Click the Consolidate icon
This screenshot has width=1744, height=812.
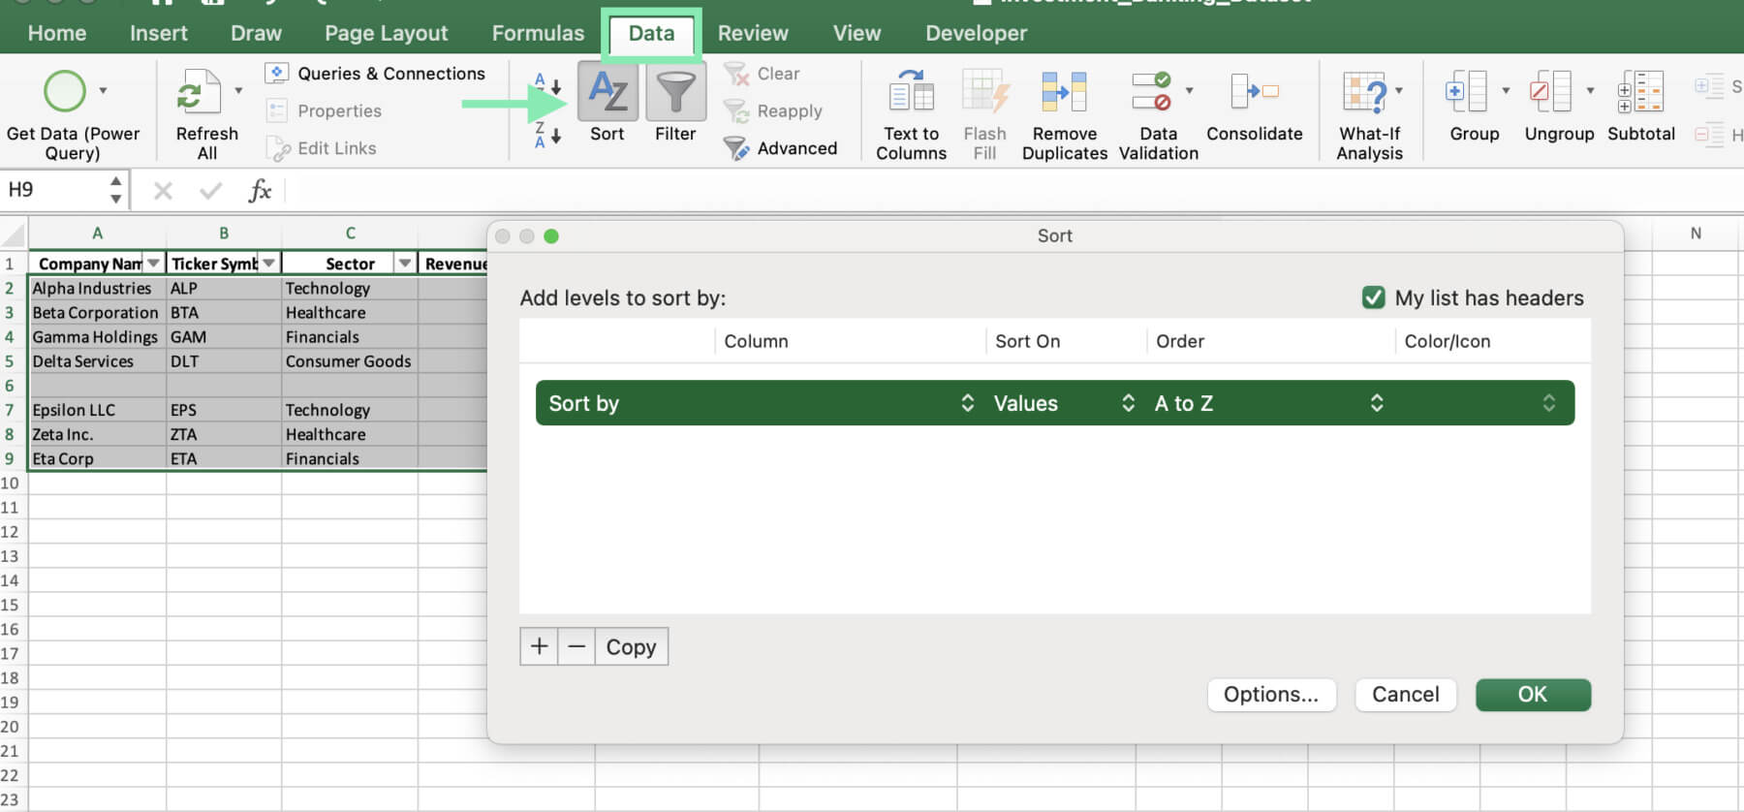coord(1255,93)
